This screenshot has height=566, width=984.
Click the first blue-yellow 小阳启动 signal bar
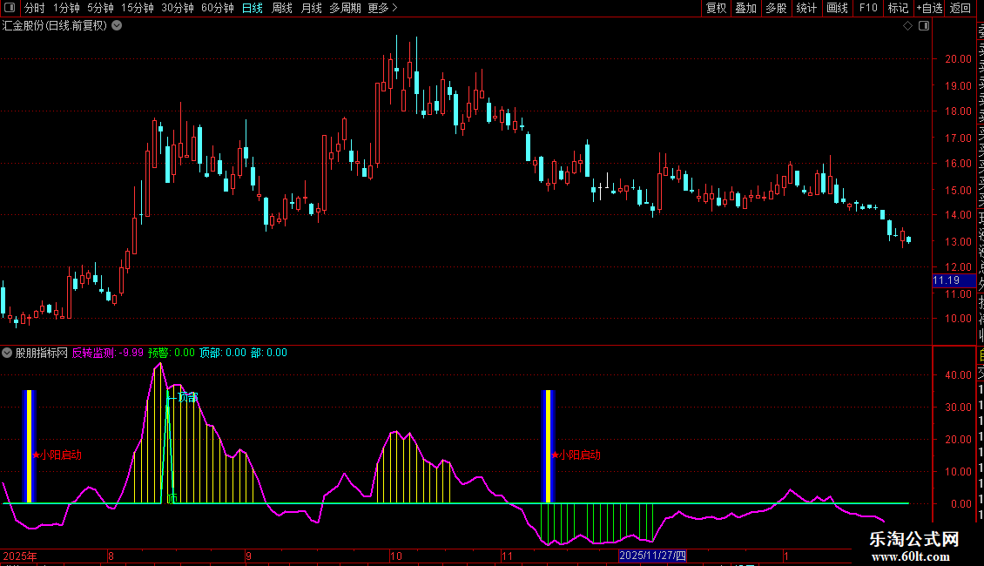pos(28,446)
